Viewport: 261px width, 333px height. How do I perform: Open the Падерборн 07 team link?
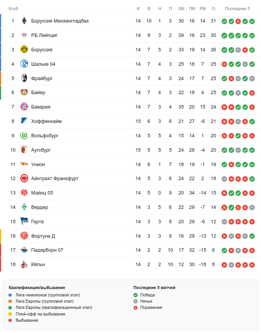click(47, 250)
